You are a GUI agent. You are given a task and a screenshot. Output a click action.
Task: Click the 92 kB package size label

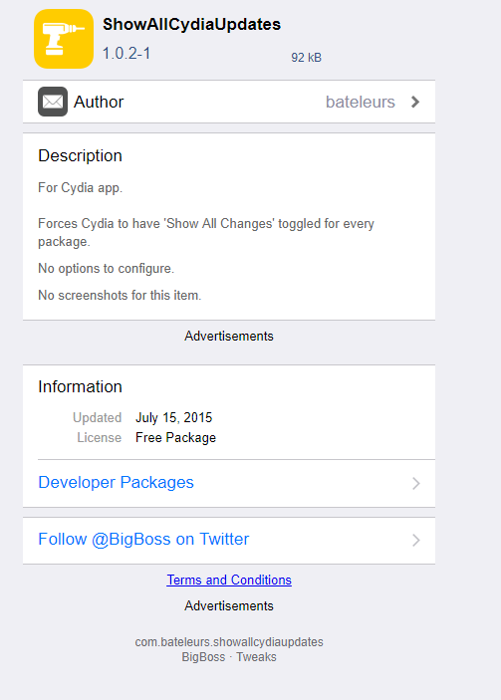pos(307,57)
